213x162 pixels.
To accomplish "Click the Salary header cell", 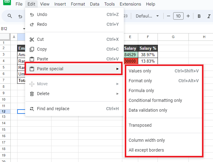I will pos(131,48).
